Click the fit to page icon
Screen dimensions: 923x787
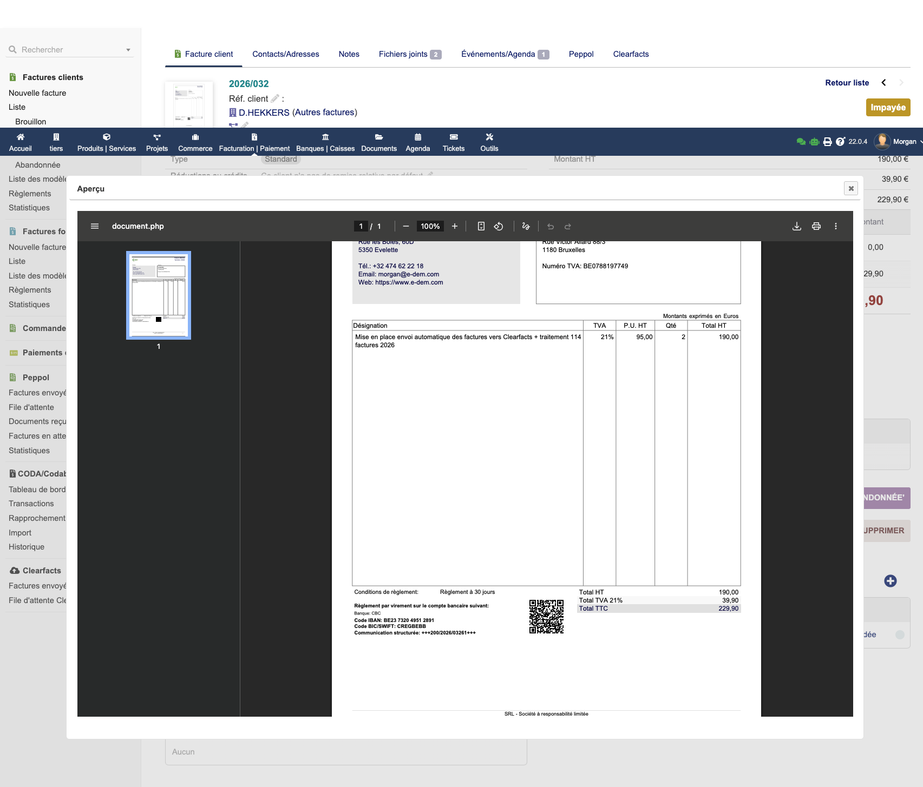pyautogui.click(x=481, y=226)
